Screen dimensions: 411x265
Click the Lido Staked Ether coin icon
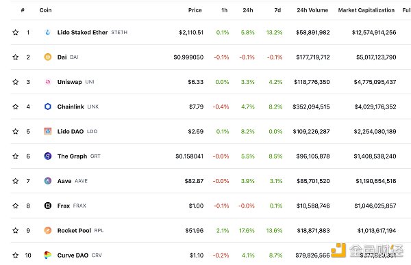pos(48,32)
